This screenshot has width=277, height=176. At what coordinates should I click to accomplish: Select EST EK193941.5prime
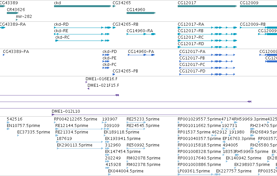pyautogui.click(x=107, y=142)
